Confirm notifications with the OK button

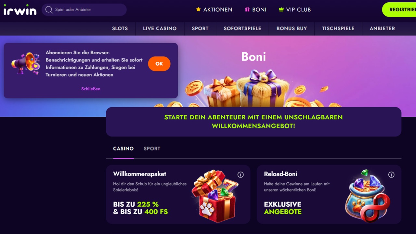pos(159,64)
